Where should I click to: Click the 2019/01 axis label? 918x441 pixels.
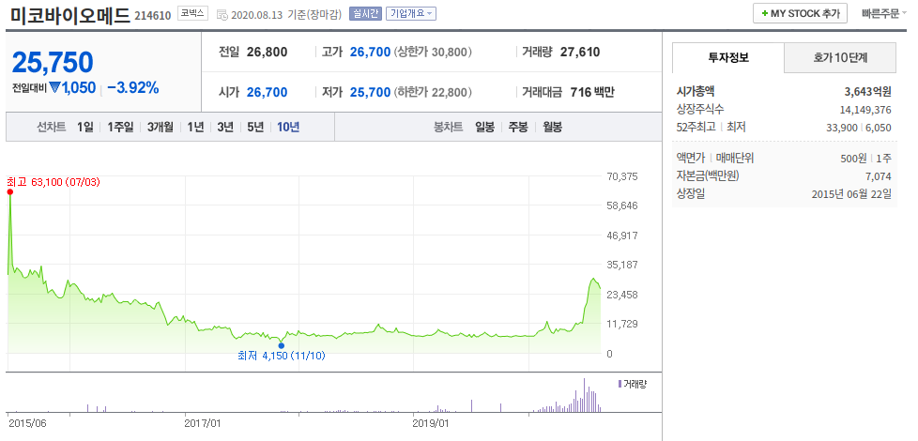point(431,422)
